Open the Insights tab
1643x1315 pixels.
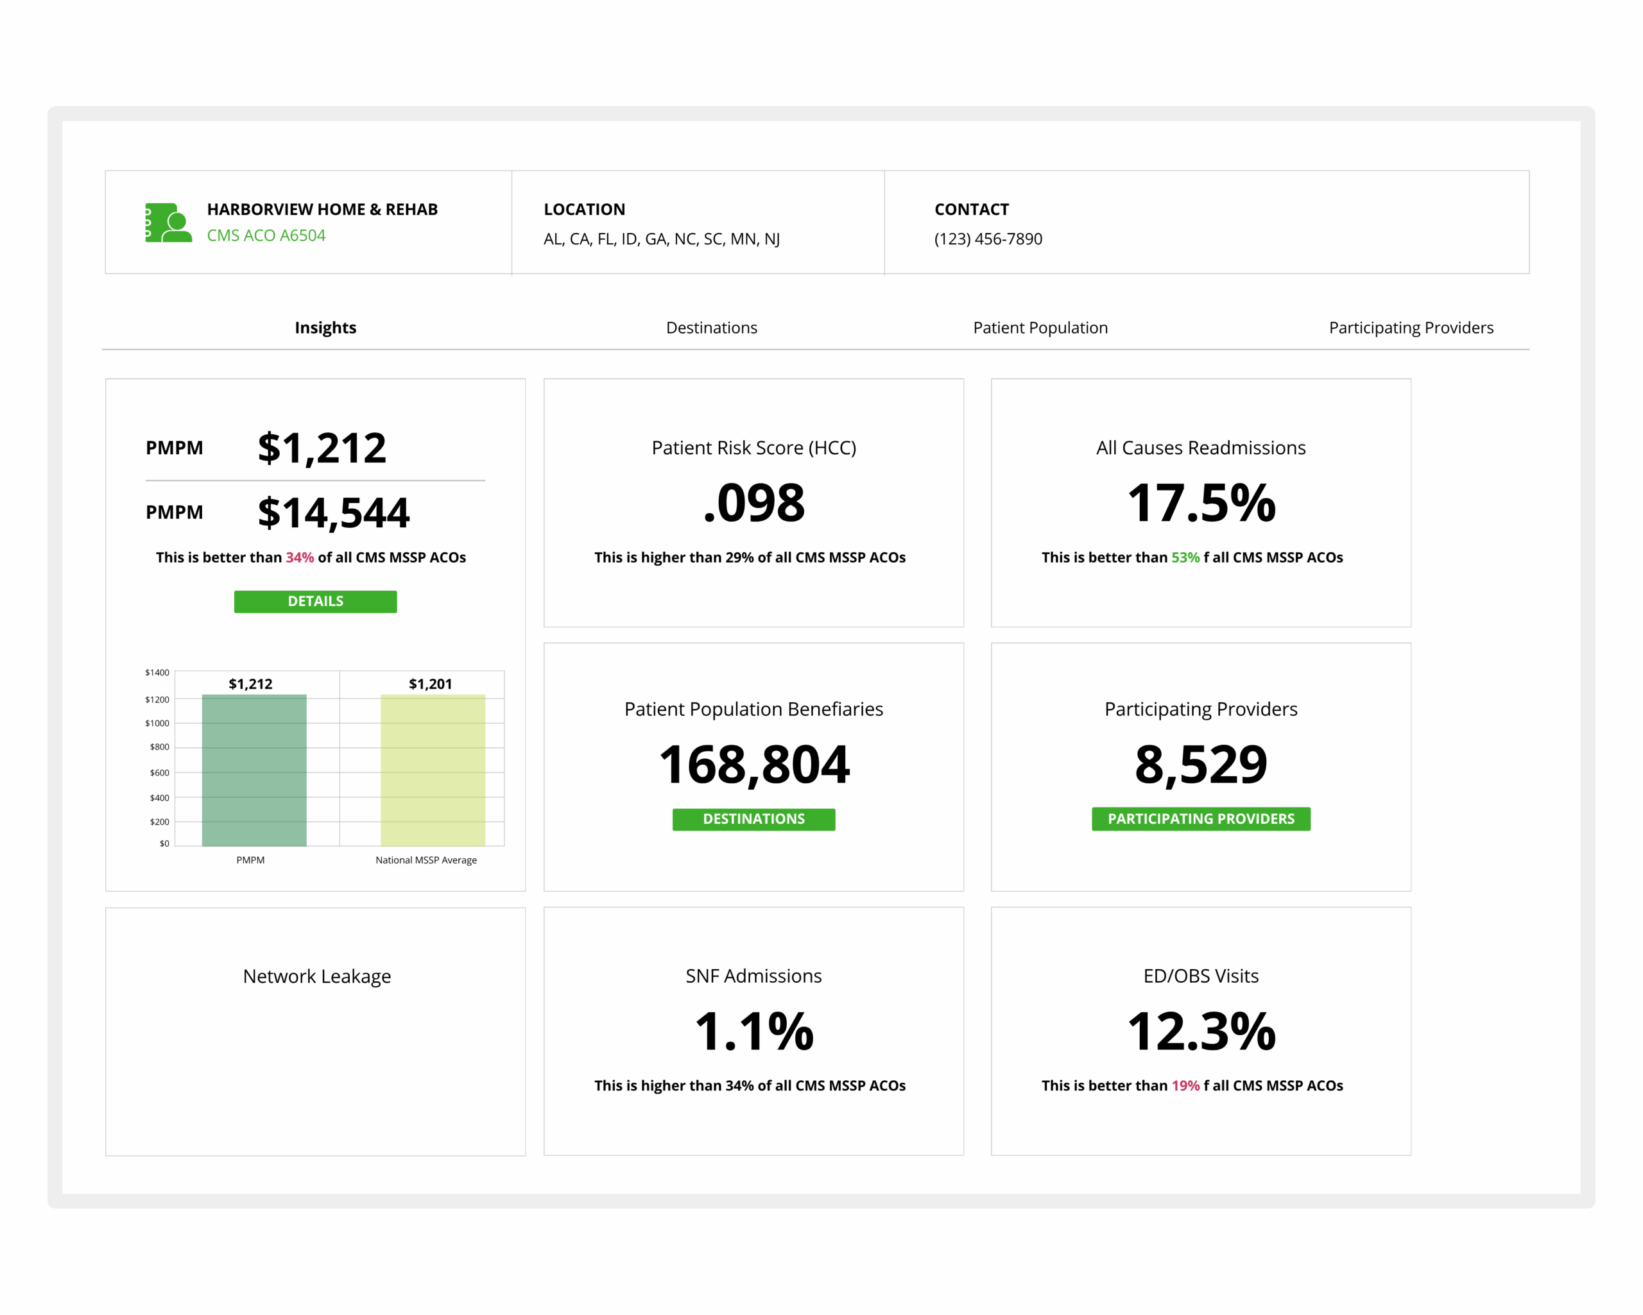[x=325, y=328]
